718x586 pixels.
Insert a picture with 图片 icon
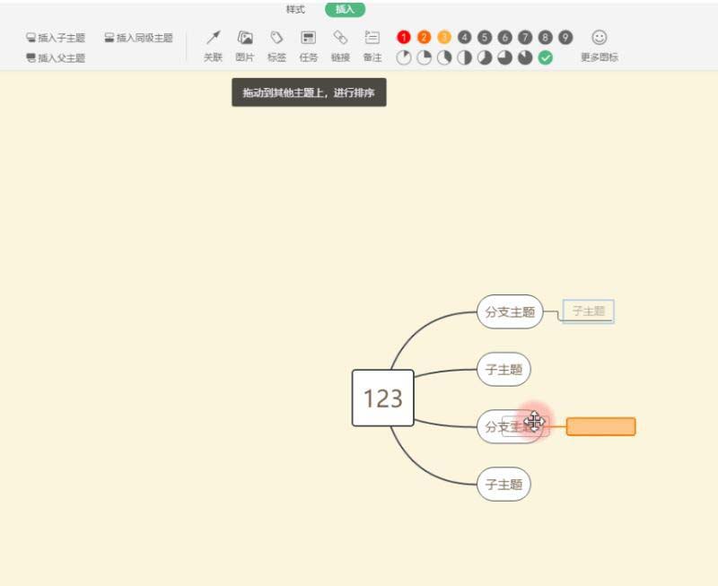pos(244,38)
